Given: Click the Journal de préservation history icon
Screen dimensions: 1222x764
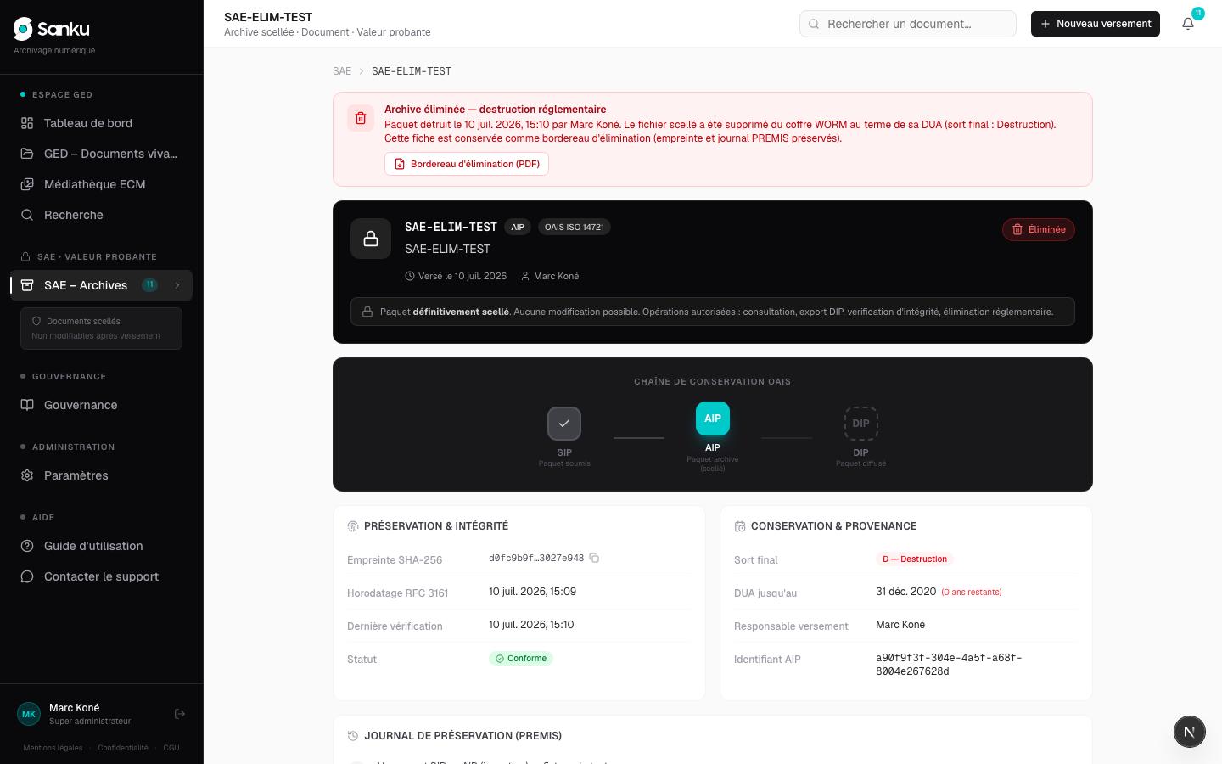Looking at the screenshot, I should click(x=353, y=736).
